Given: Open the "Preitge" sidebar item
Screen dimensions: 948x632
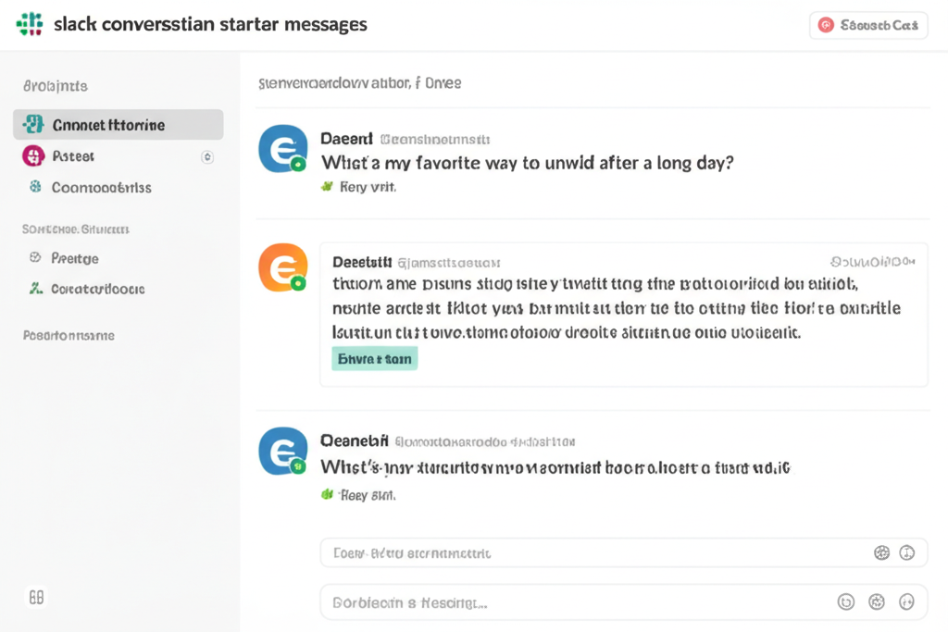Looking at the screenshot, I should pos(75,259).
